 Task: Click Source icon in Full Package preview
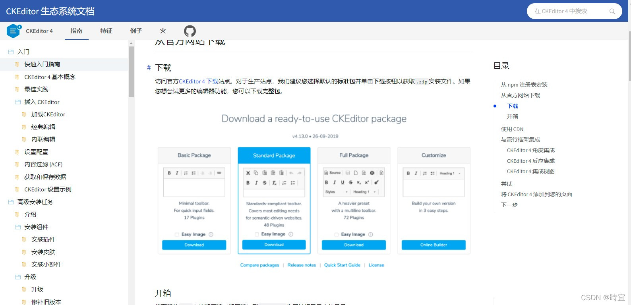click(x=333, y=173)
